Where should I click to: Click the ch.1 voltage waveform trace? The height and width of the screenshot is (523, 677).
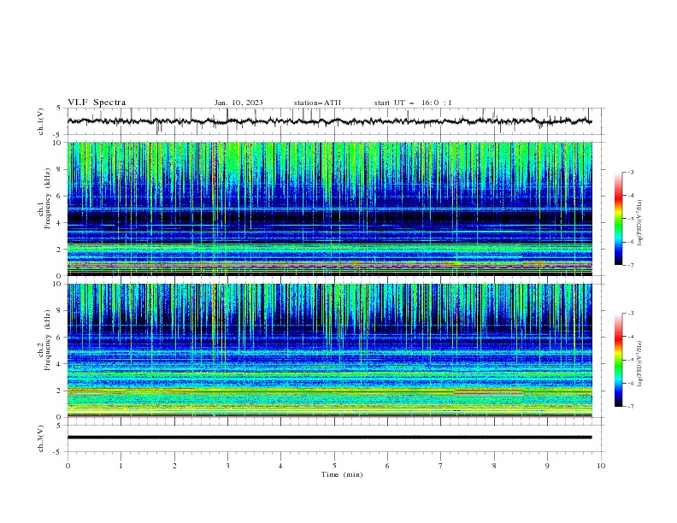tap(329, 121)
